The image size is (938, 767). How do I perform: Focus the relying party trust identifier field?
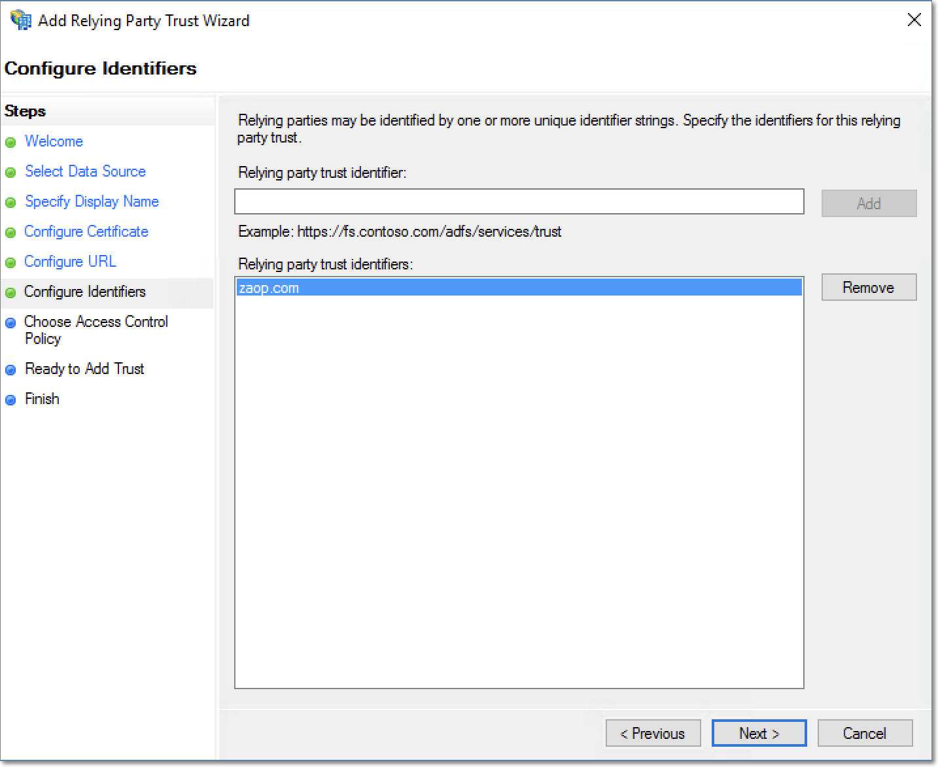pos(519,201)
